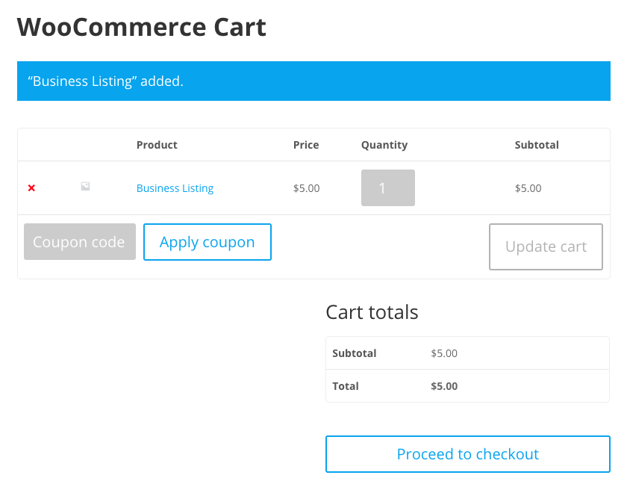This screenshot has width=627, height=484.
Task: Proceed to checkout
Action: (x=468, y=454)
